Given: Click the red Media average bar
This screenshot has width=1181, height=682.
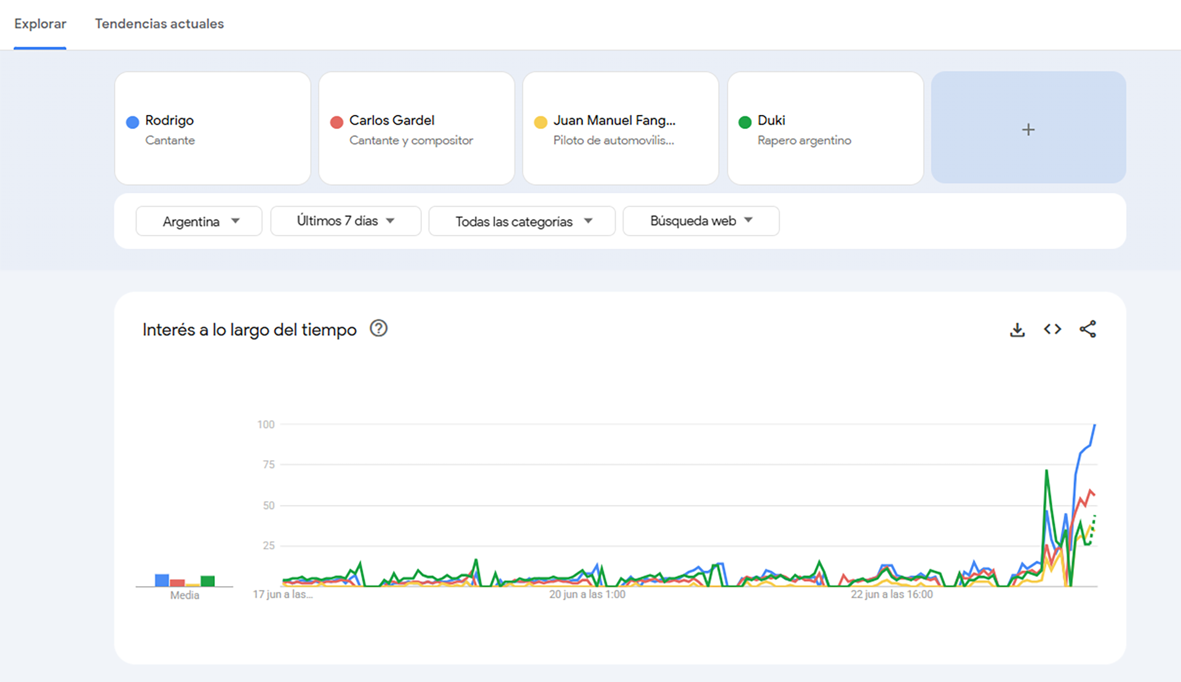Looking at the screenshot, I should point(177,583).
